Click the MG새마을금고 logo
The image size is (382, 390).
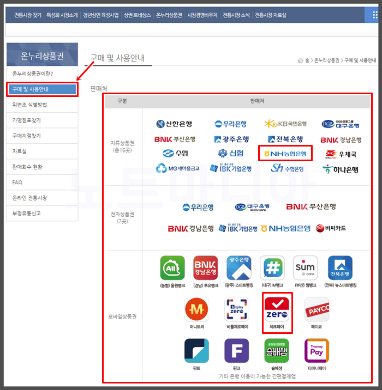pyautogui.click(x=177, y=168)
